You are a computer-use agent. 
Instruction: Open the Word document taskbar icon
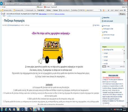(x=26, y=109)
